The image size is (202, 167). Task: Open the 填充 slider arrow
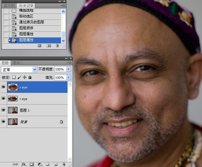click(x=68, y=78)
